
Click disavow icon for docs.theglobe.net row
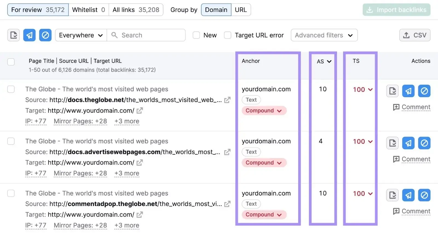424,91
